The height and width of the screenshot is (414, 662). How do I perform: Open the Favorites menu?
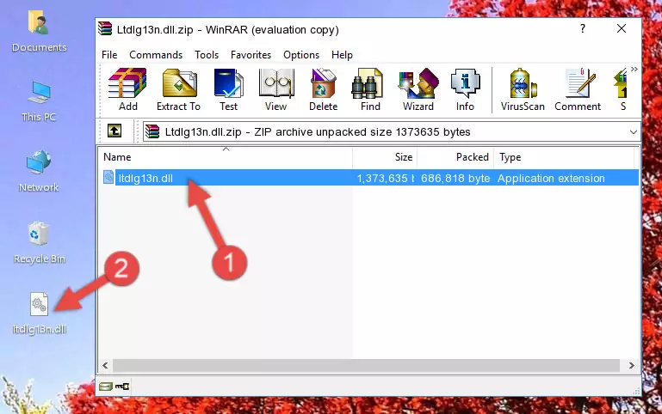[251, 55]
